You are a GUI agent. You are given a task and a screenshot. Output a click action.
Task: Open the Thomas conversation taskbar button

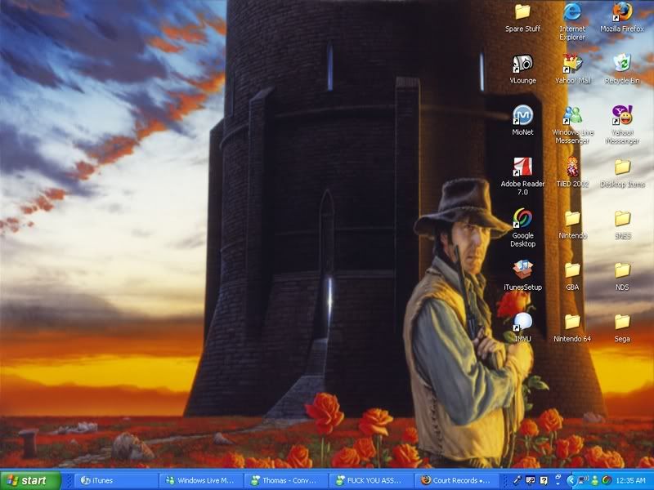(285, 480)
